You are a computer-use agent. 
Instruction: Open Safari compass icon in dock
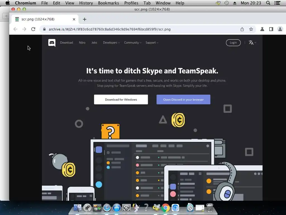pyautogui.click(x=107, y=208)
